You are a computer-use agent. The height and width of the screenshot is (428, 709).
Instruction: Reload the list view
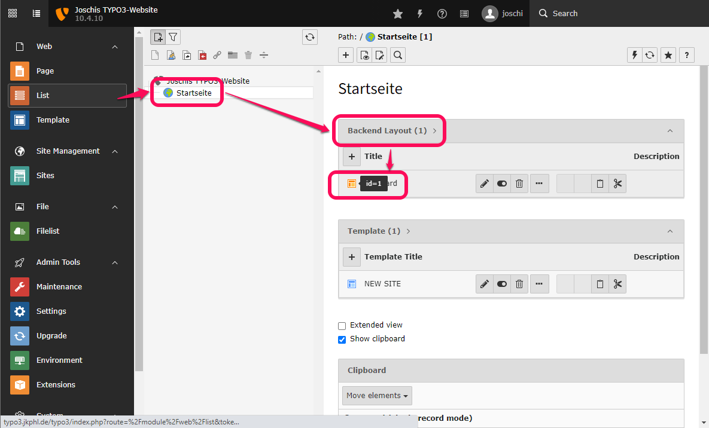[650, 54]
